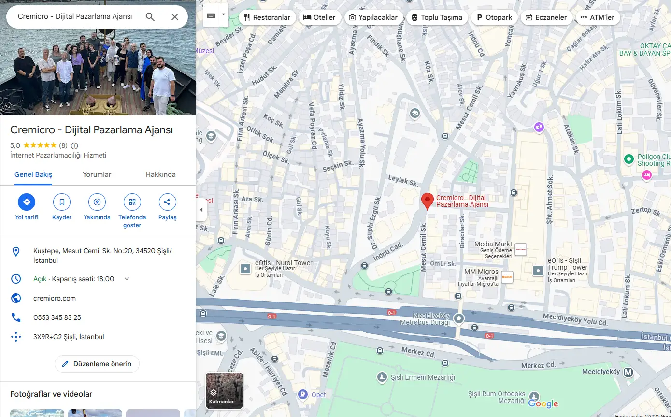Click the eOfis - Şişli Trump Tower marker icon
671x417 pixels.
pyautogui.click(x=538, y=271)
